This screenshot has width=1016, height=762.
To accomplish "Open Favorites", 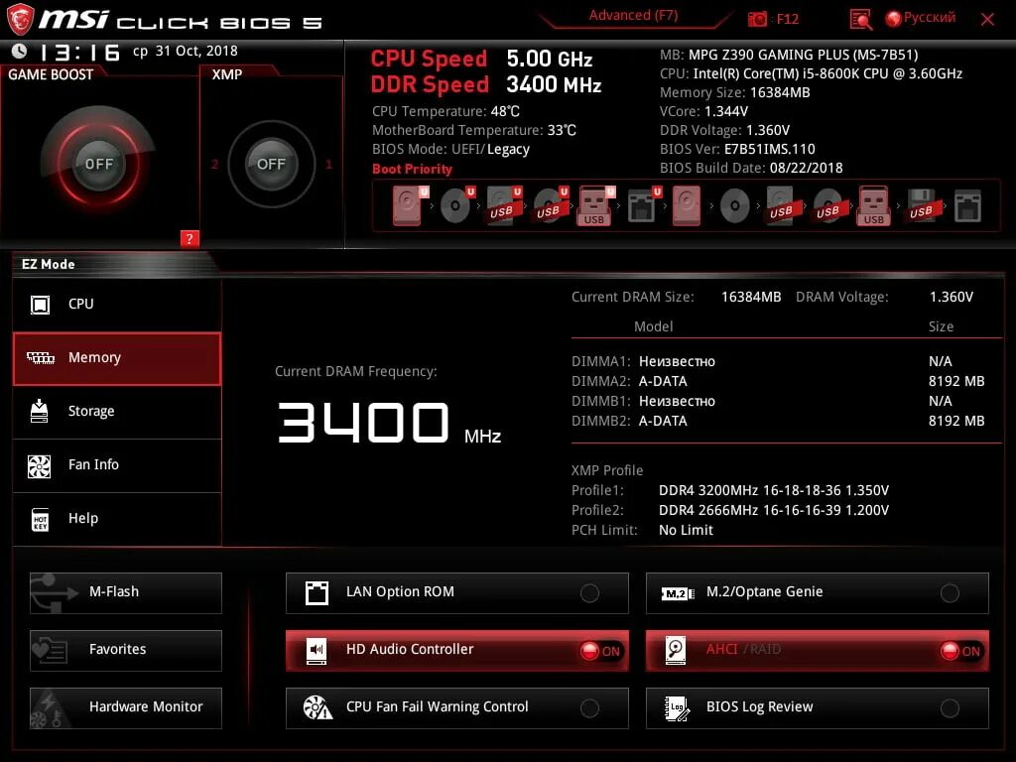I will point(126,650).
